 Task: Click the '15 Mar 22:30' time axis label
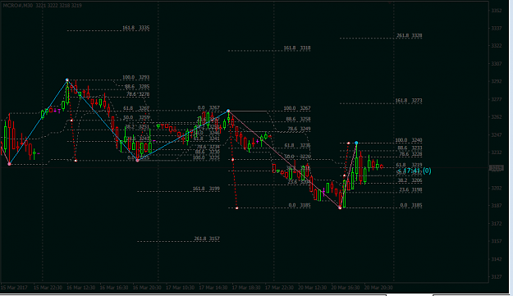click(48, 288)
